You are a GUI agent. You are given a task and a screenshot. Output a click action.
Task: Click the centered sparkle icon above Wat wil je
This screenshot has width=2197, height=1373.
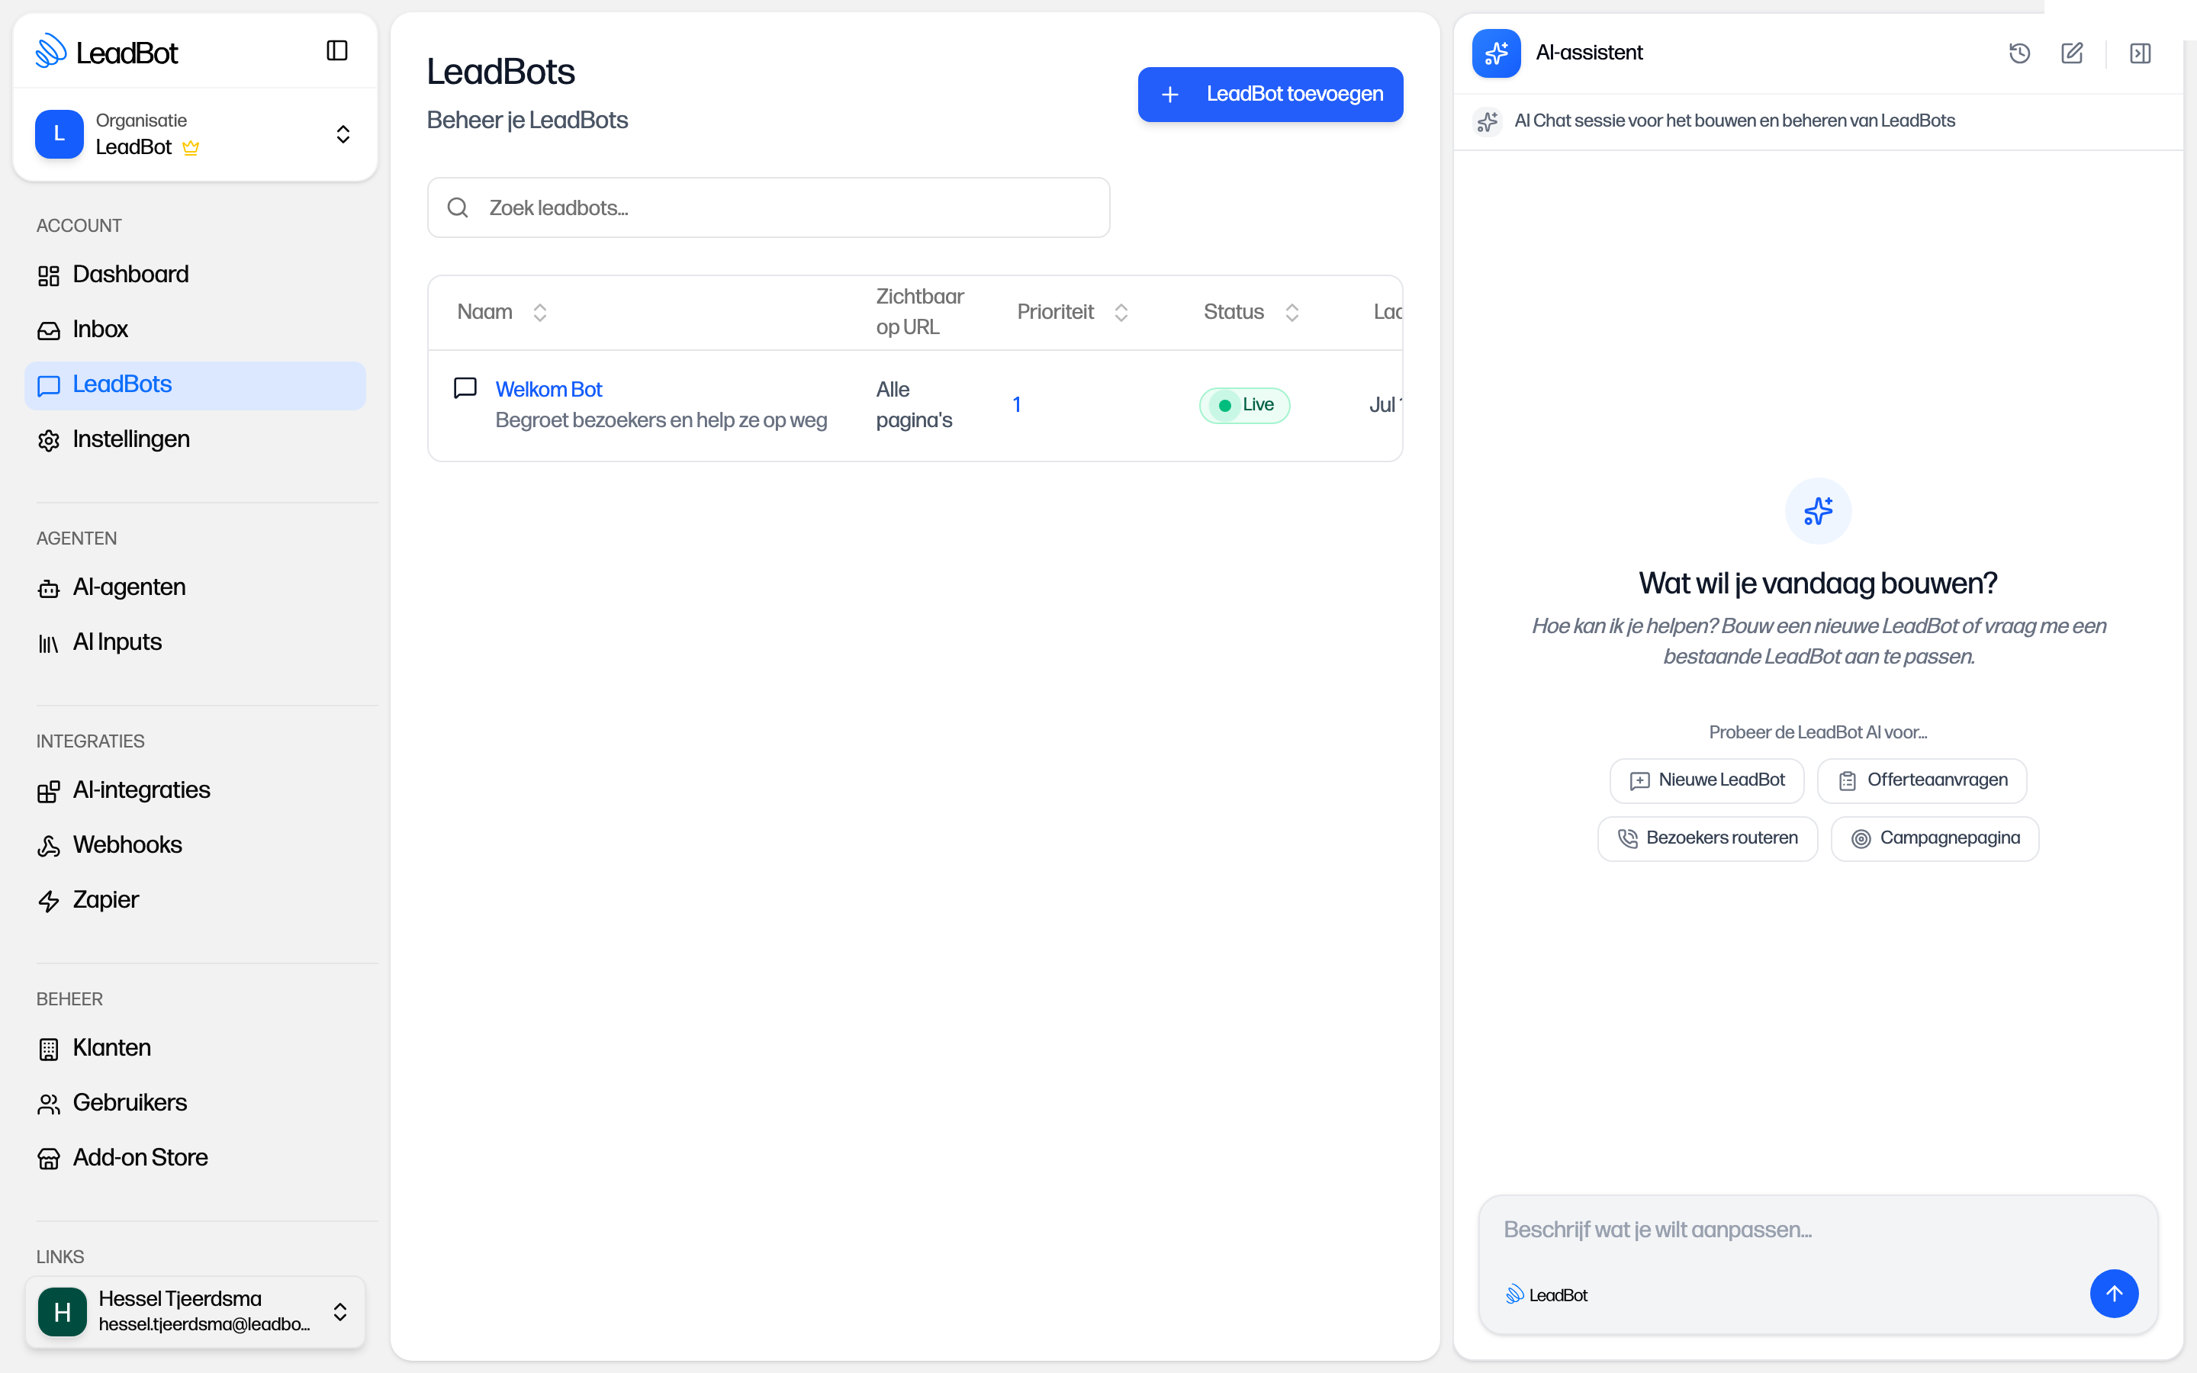tap(1818, 511)
